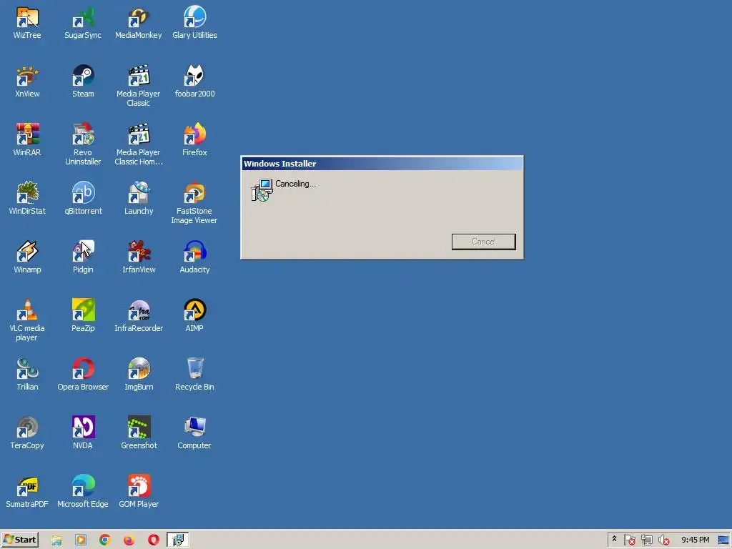Select Opera Browser desktop shortcut
The height and width of the screenshot is (549, 732).
(83, 375)
